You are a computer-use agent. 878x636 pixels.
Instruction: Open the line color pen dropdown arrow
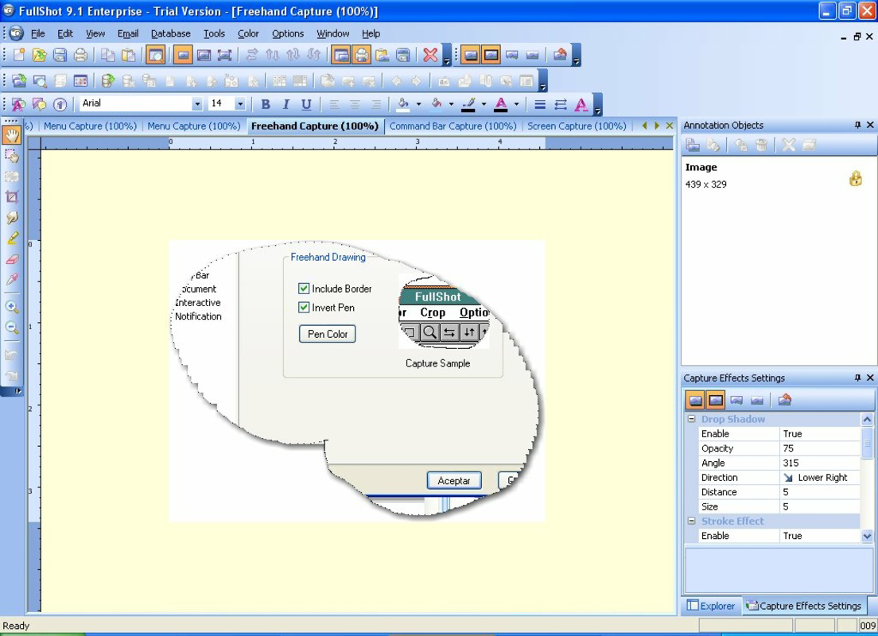(484, 104)
